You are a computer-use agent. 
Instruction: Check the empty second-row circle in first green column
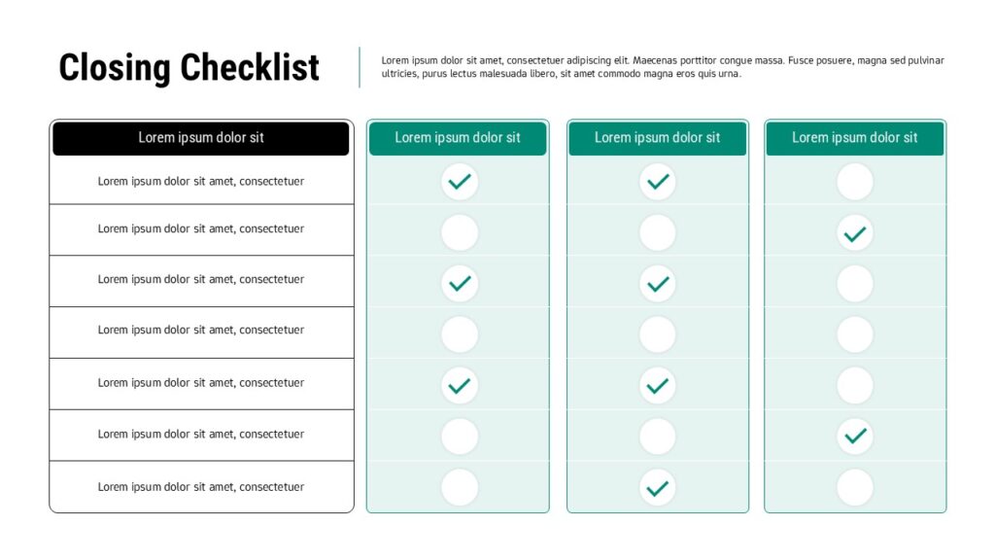(x=460, y=233)
